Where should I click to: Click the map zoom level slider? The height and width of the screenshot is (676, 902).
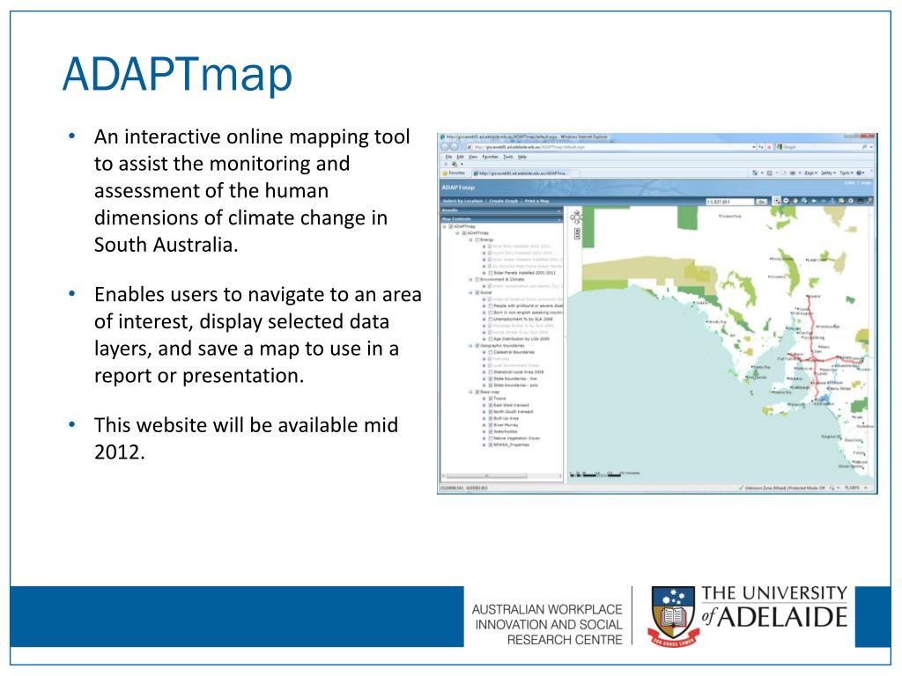[577, 233]
